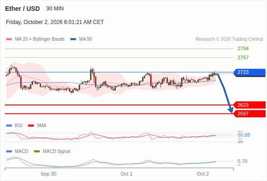Click the pink MA 20 Bollinger legend swatch
The height and width of the screenshot is (181, 267).
pos(9,39)
